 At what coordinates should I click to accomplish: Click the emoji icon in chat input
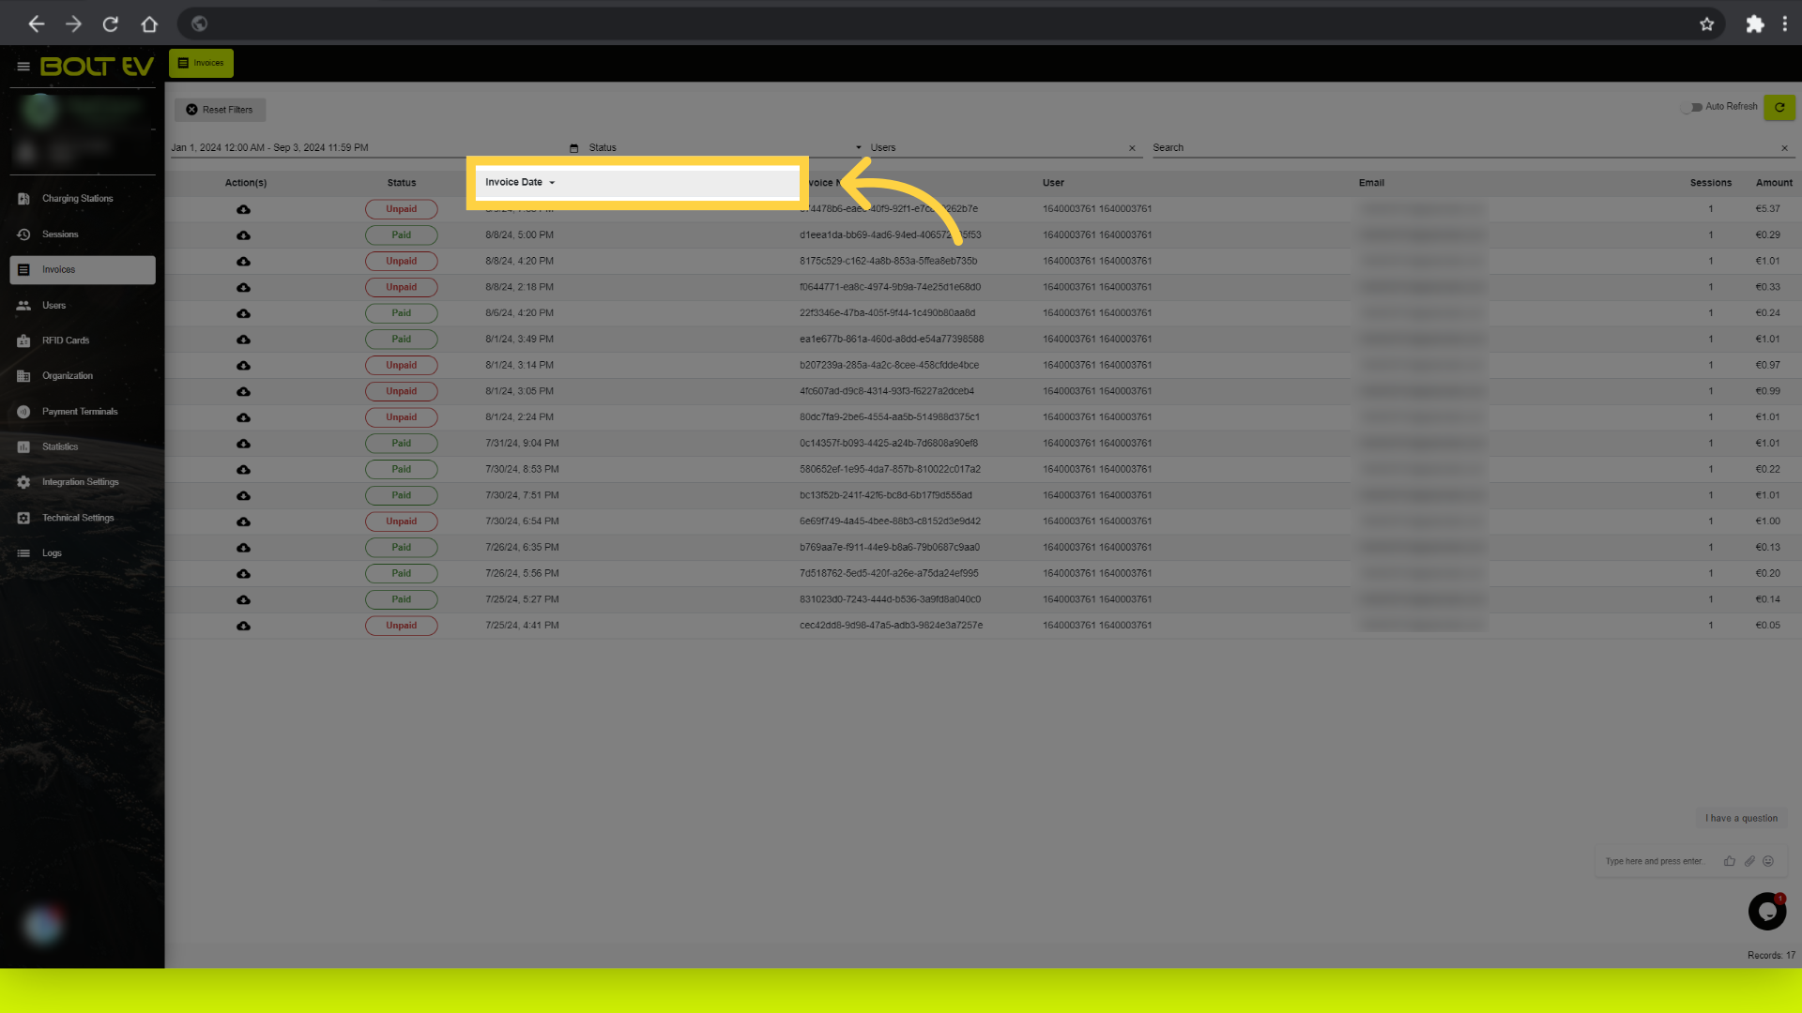pyautogui.click(x=1768, y=861)
